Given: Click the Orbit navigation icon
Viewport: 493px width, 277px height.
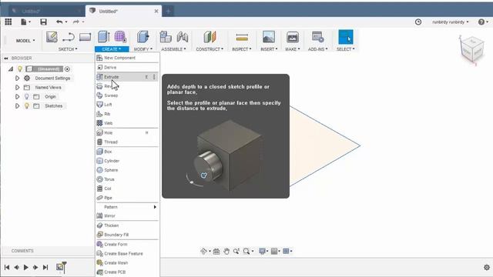Looking at the screenshot, I should pos(203,252).
